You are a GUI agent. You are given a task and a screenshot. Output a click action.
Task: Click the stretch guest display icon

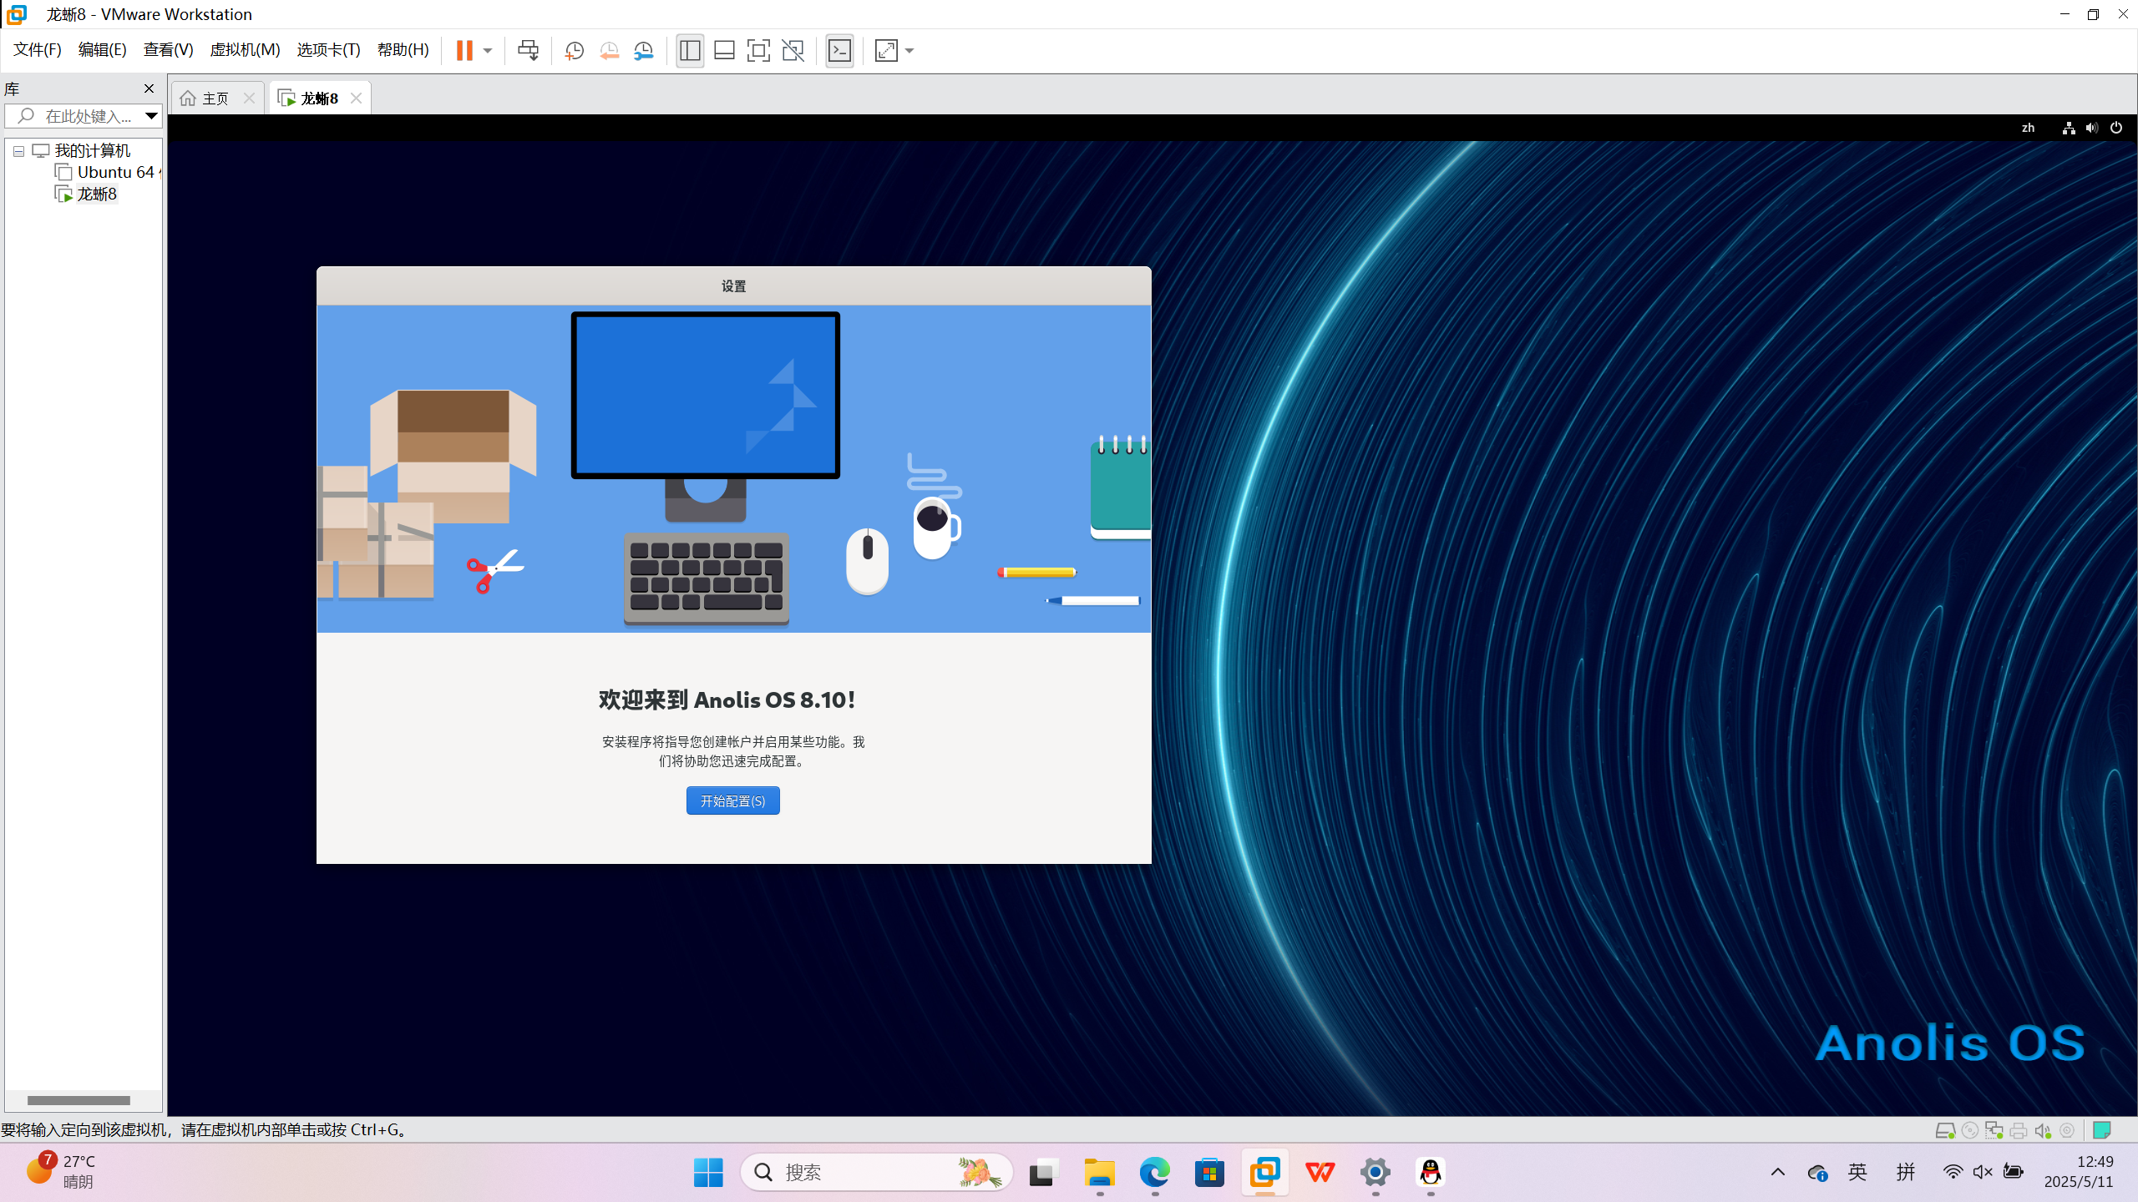pyautogui.click(x=886, y=51)
